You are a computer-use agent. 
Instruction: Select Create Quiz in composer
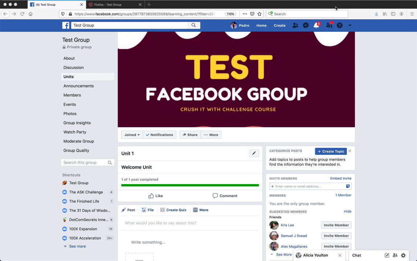click(173, 210)
